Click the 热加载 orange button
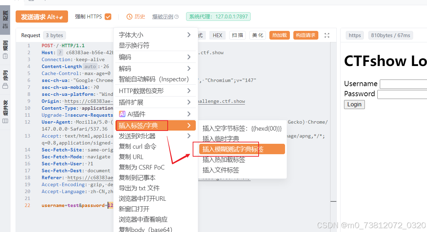 pos(279,35)
